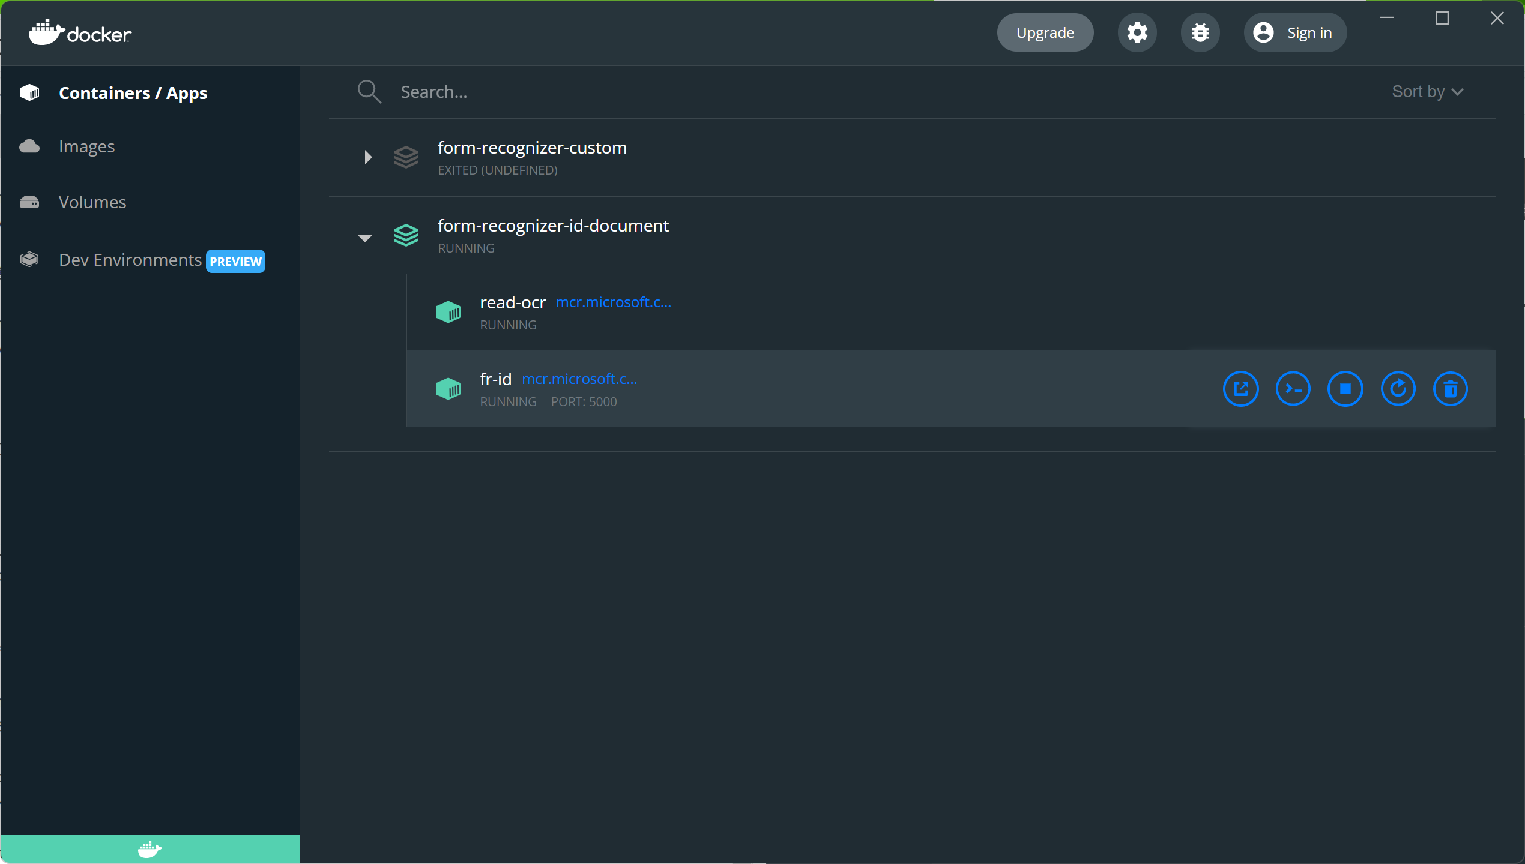Click the Upgrade button

tap(1045, 32)
